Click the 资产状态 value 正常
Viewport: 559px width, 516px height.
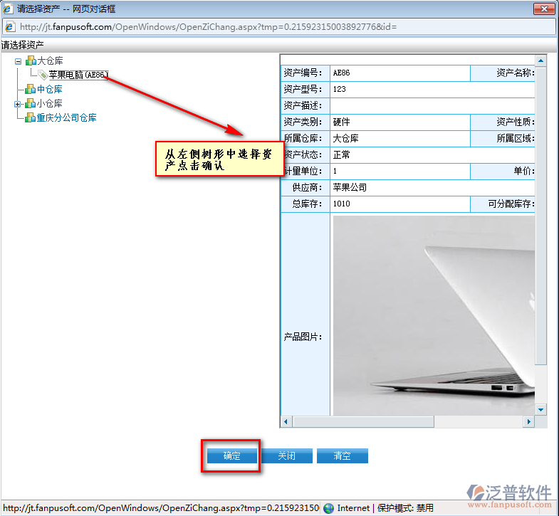[x=341, y=155]
